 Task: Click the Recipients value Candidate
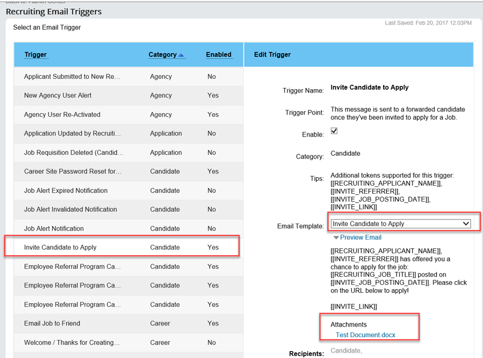[346, 351]
